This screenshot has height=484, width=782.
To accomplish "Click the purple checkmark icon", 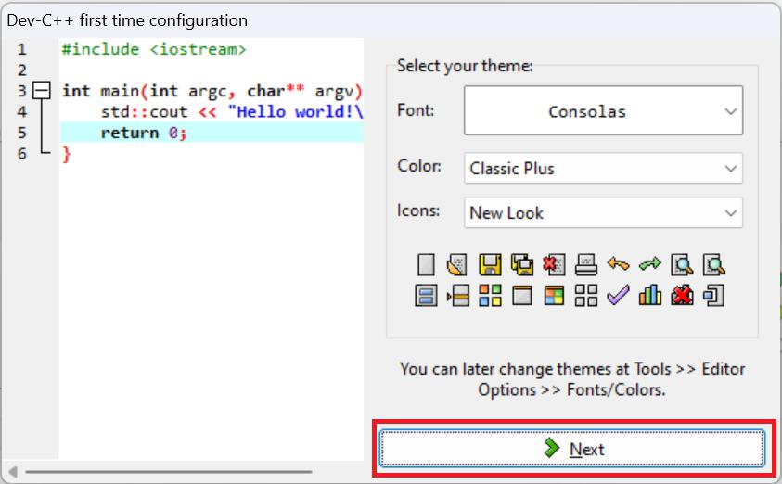I will [x=618, y=296].
